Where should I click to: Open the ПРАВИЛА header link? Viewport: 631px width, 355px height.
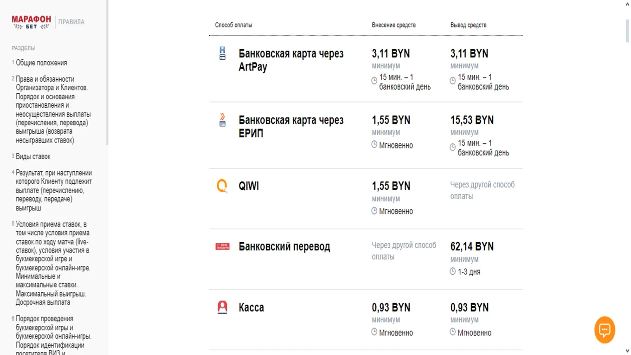point(71,22)
